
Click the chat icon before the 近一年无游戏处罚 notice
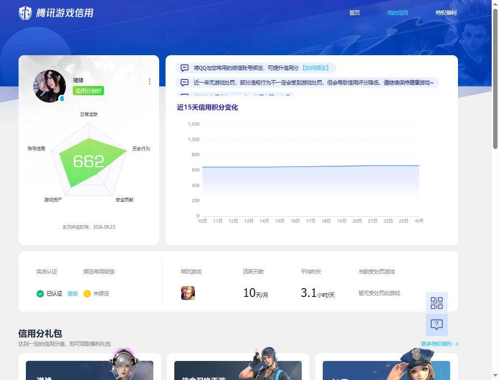click(185, 83)
